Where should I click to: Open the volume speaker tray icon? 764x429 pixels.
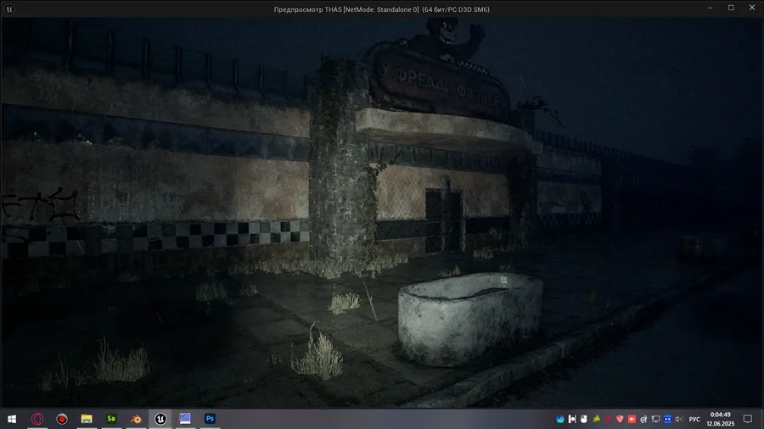point(679,419)
